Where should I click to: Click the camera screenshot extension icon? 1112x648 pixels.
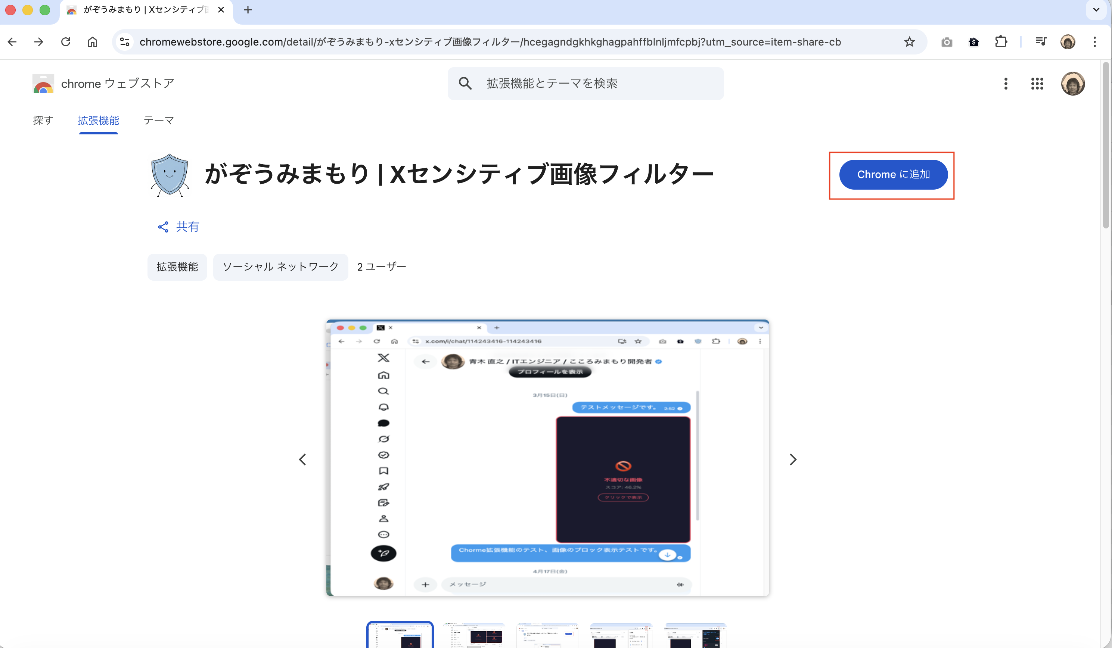(x=947, y=41)
